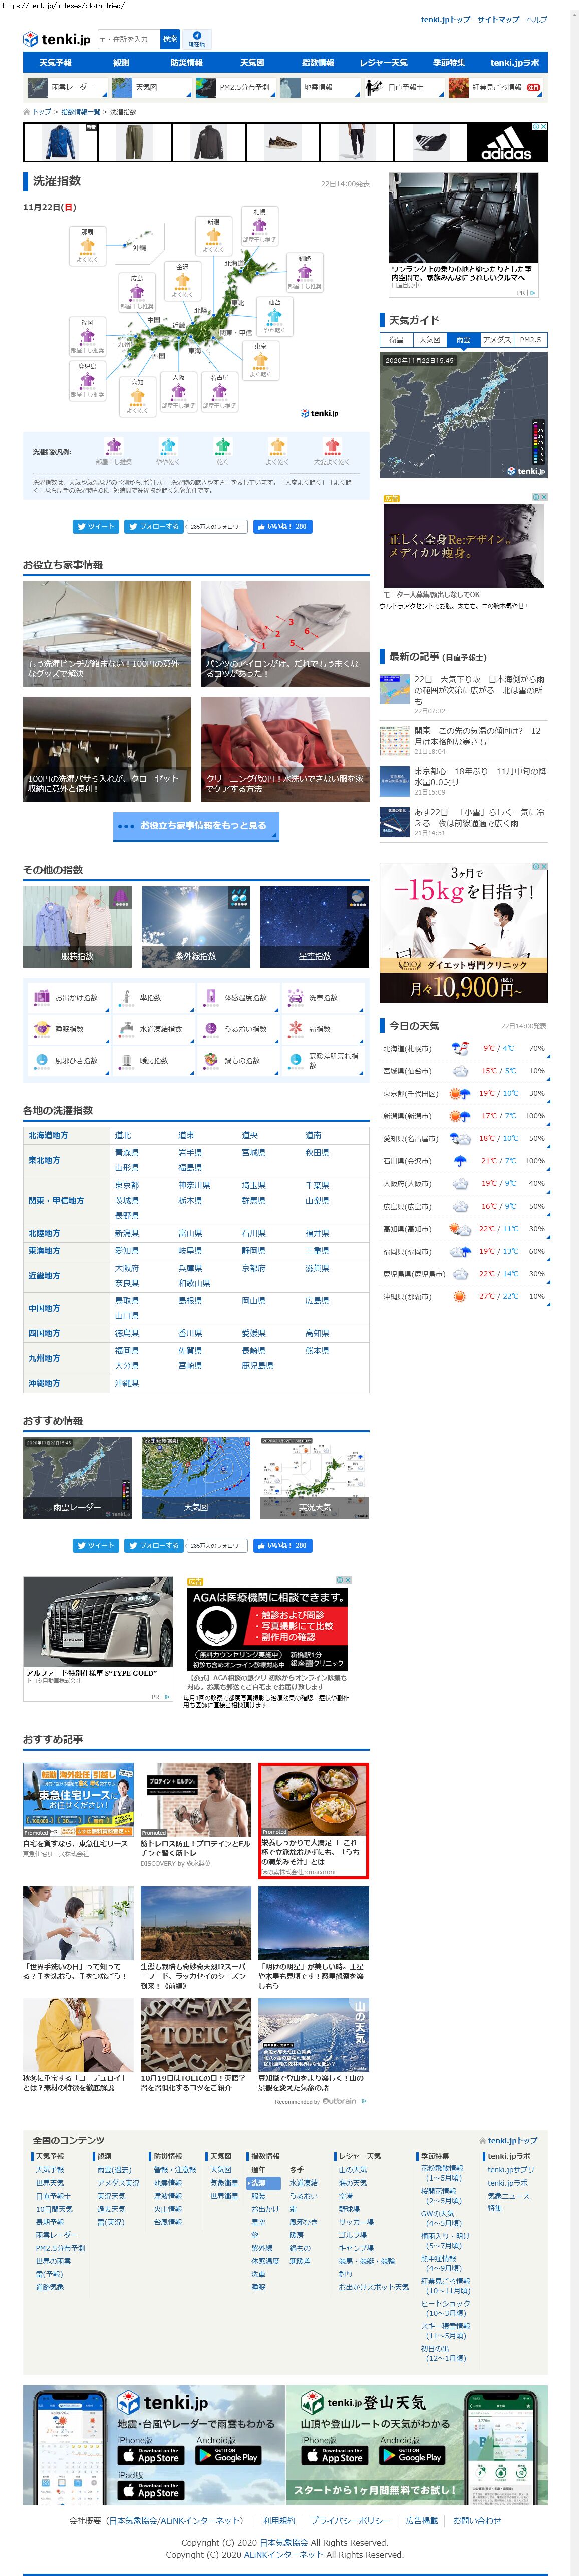
Task: Open the 雨雲レーダー thumbnail in おすすめ情報
Action: point(77,1477)
